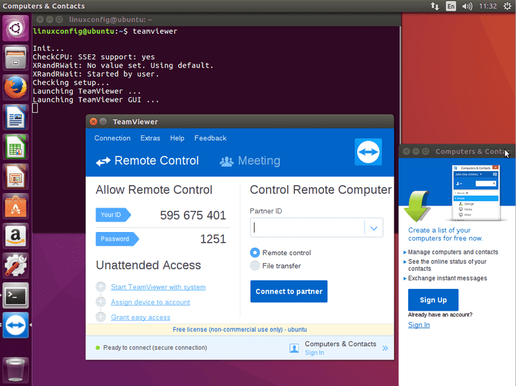Click green download arrow in Computers & Contacts
Screen dimensions: 516x386
pyautogui.click(x=417, y=206)
